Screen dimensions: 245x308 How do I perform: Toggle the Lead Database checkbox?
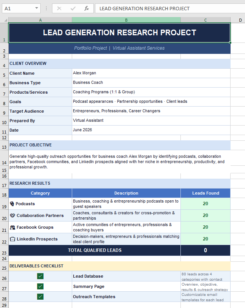[x=40, y=276]
